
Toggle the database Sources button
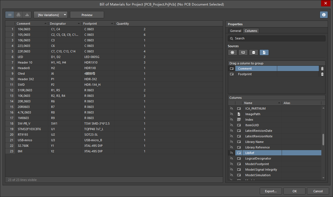click(x=254, y=52)
